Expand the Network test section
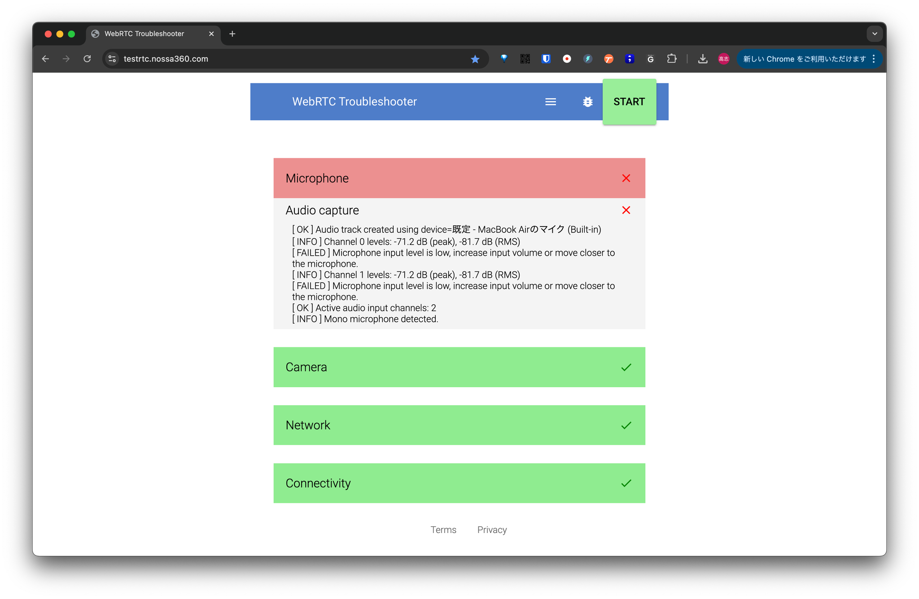919x599 pixels. [x=459, y=425]
